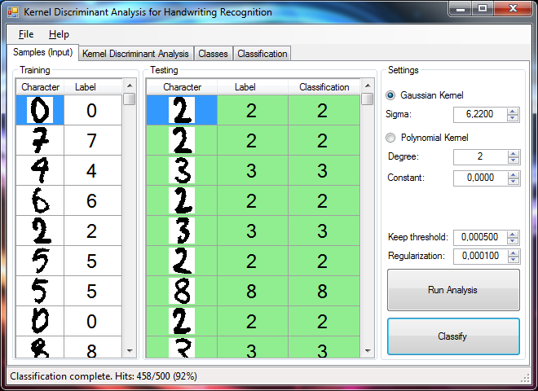Image resolution: width=538 pixels, height=391 pixels.
Task: Click Training list scroll down arrow
Action: point(130,350)
